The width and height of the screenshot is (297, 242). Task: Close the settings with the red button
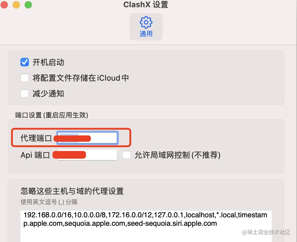click(5, 5)
